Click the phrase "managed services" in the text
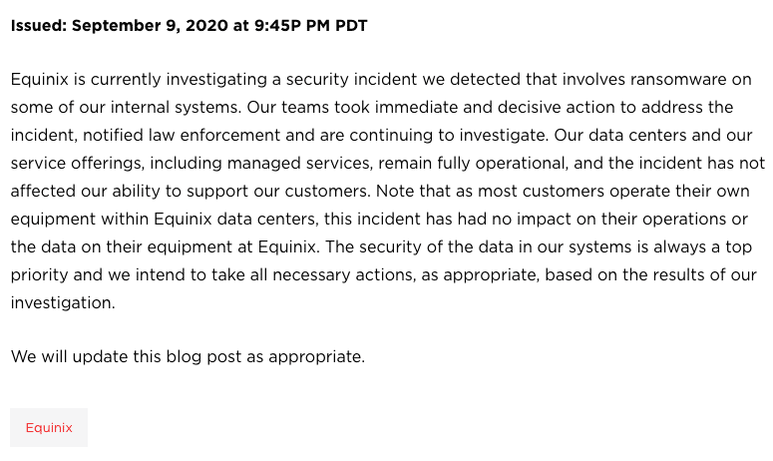The width and height of the screenshot is (773, 461). pyautogui.click(x=300, y=164)
